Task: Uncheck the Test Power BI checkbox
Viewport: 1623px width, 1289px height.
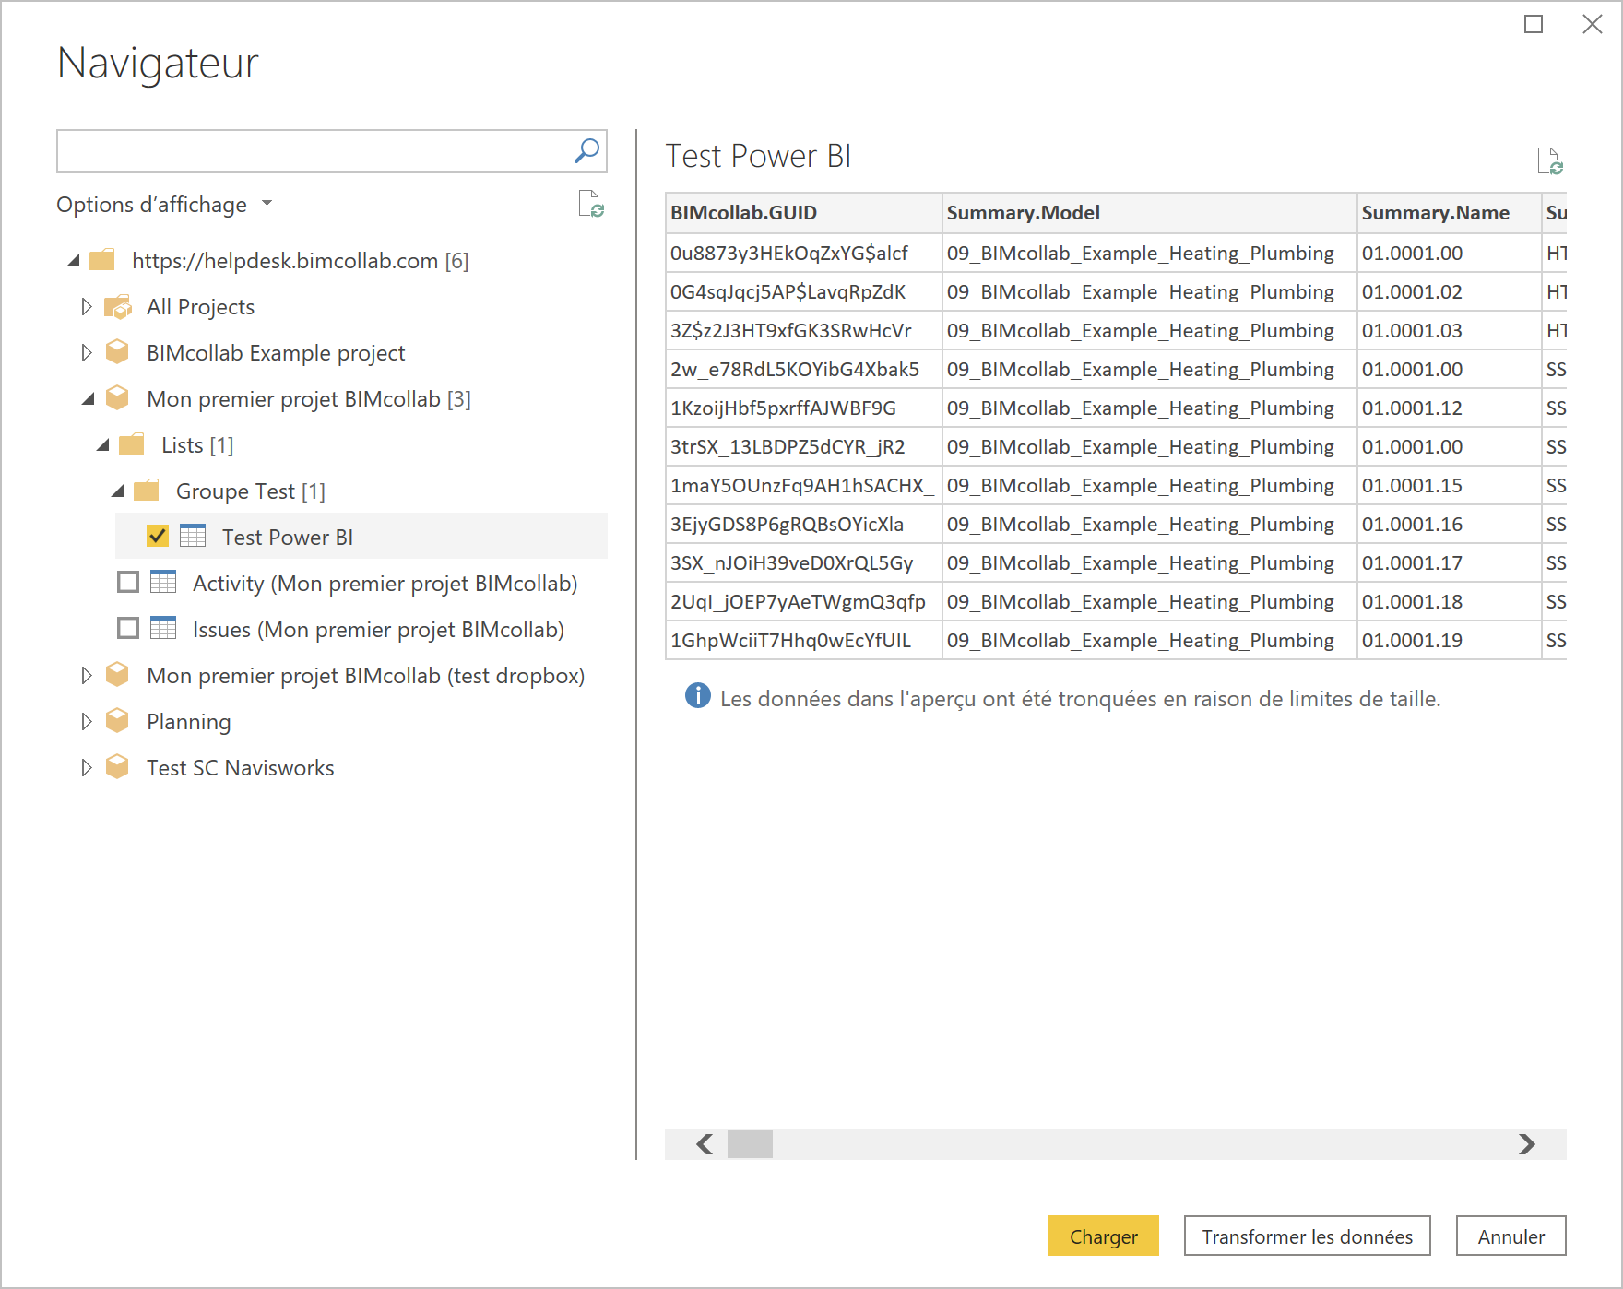Action: pyautogui.click(x=158, y=536)
